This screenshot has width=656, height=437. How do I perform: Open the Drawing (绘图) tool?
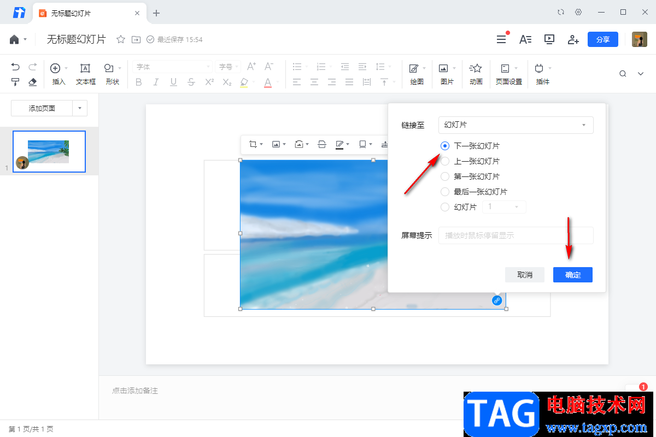click(417, 74)
